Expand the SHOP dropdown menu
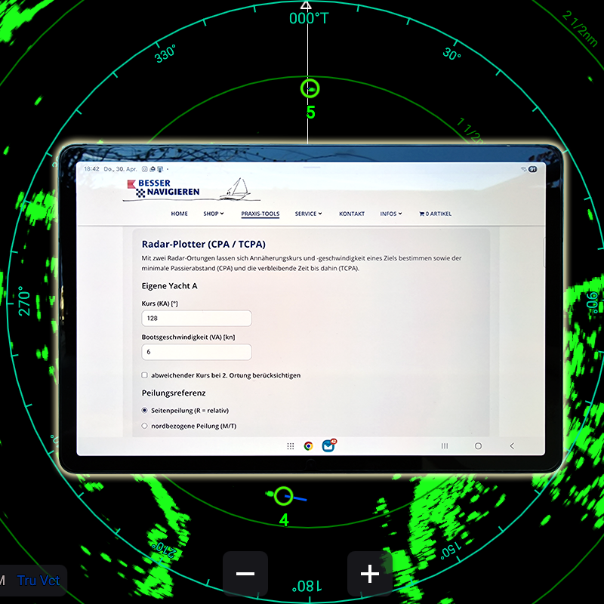604x604 pixels. [x=214, y=214]
